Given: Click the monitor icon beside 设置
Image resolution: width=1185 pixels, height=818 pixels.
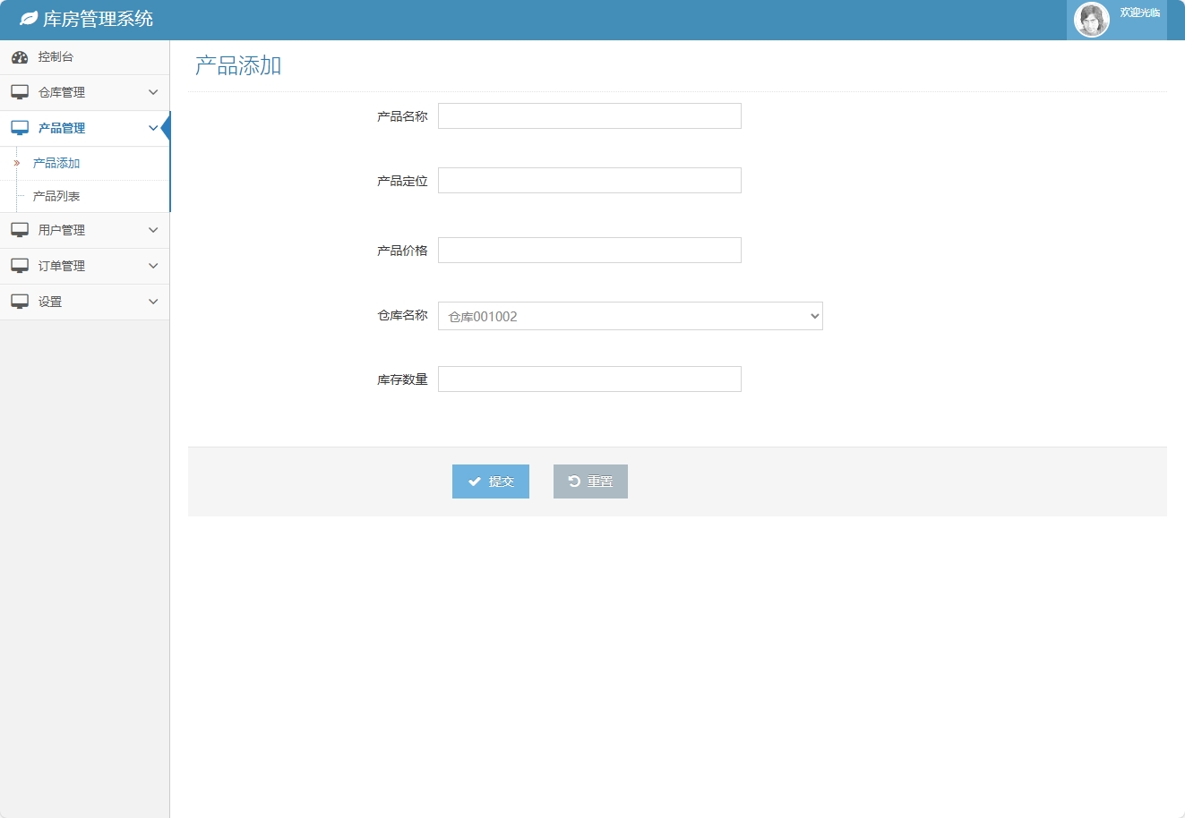Looking at the screenshot, I should 19,302.
